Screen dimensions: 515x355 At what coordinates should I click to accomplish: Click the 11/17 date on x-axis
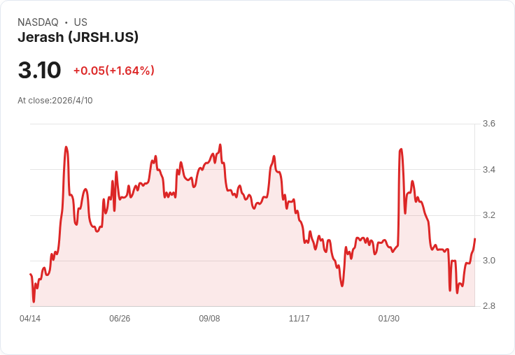[x=299, y=319]
